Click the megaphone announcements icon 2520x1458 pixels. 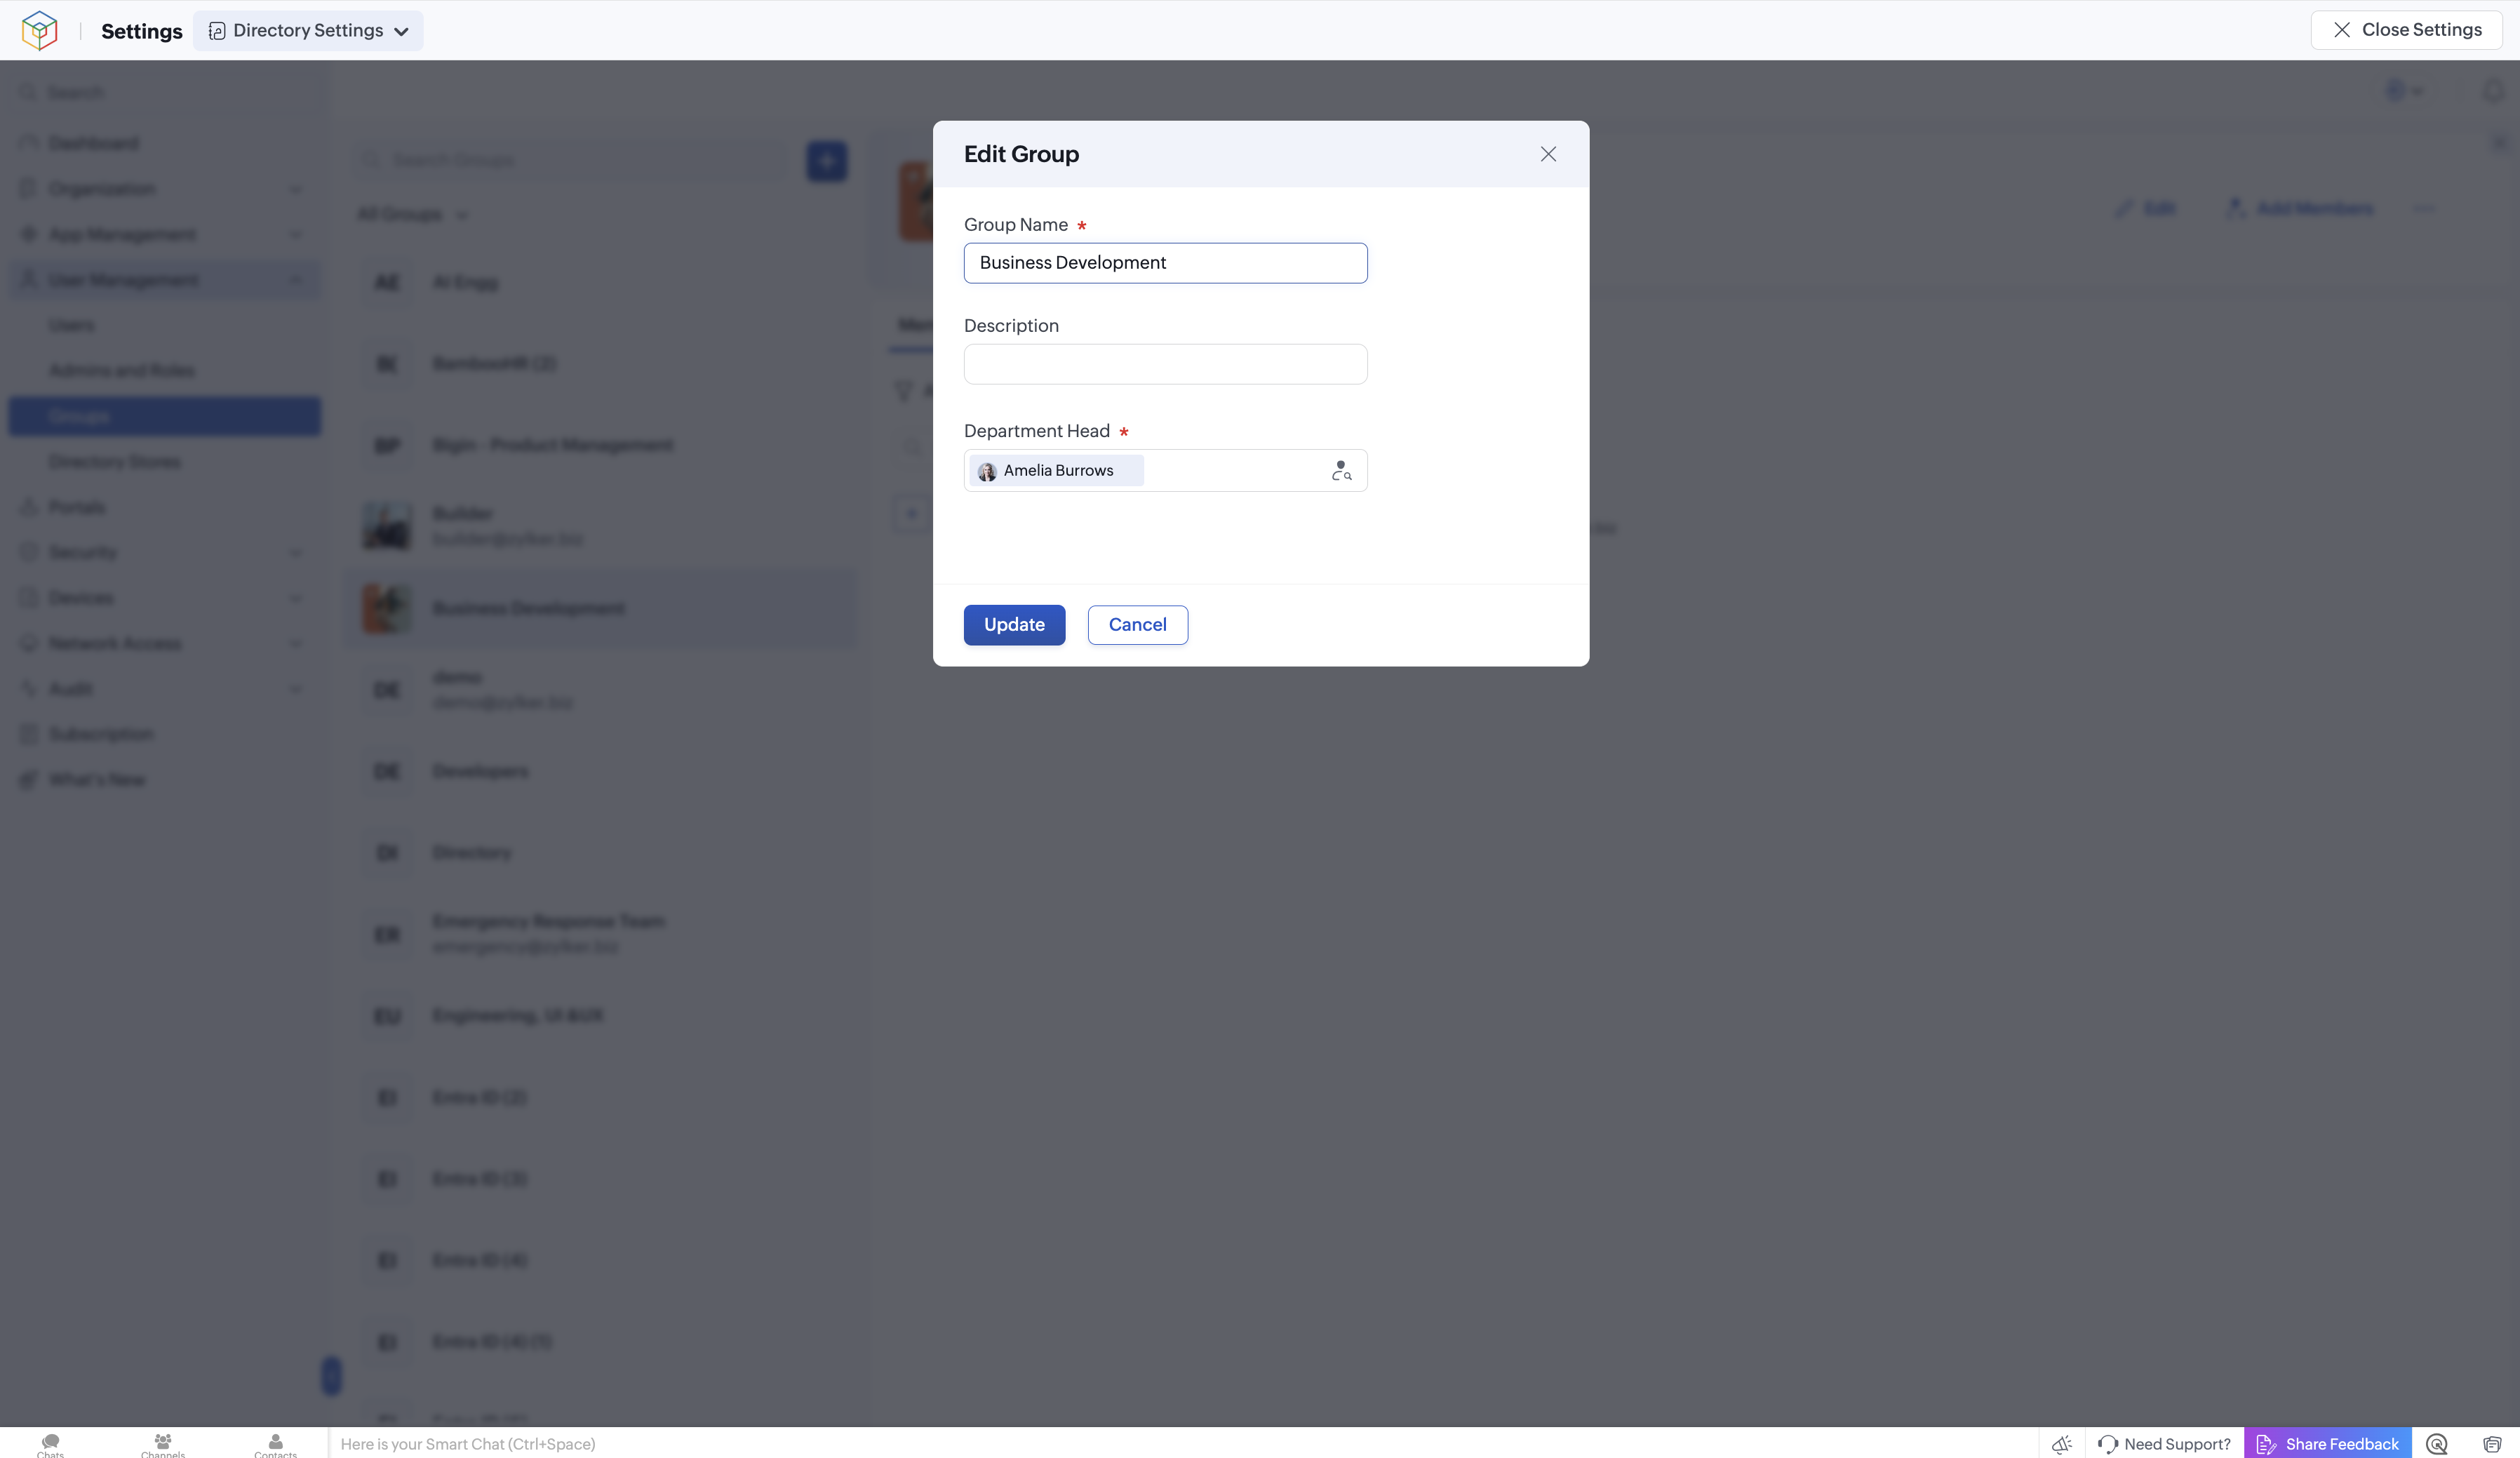tap(2062, 1444)
